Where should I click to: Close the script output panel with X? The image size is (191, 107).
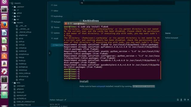tap(188, 100)
